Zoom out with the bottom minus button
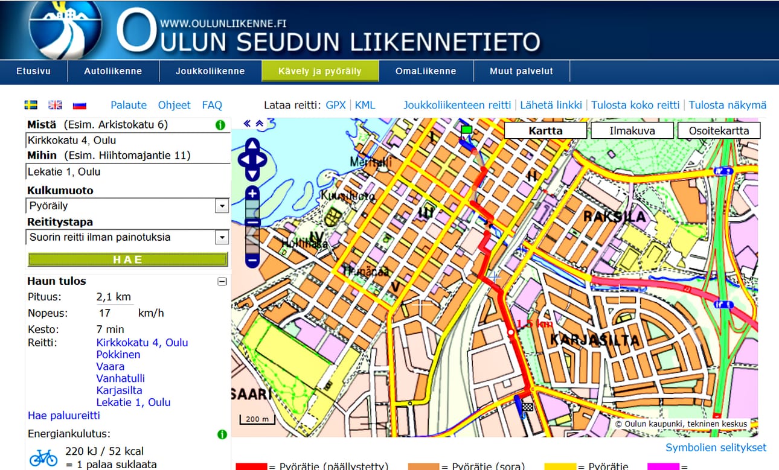The height and width of the screenshot is (470, 779). [x=252, y=261]
